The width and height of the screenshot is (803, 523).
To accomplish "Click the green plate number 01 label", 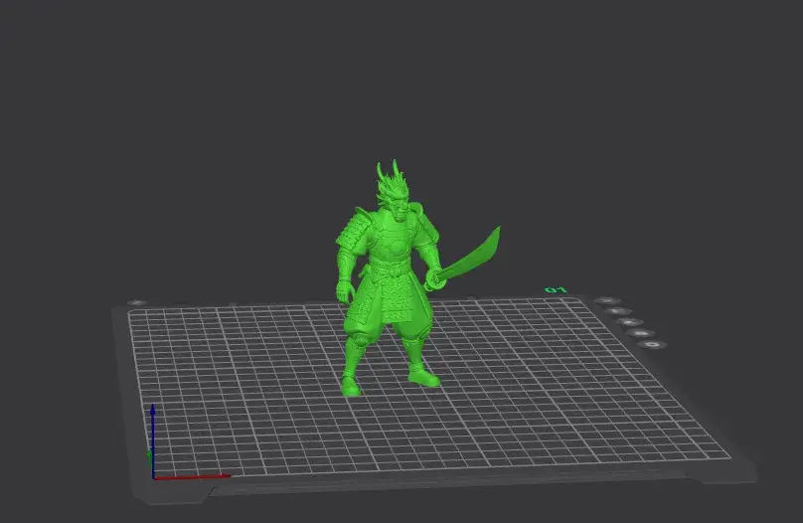I will [x=556, y=290].
